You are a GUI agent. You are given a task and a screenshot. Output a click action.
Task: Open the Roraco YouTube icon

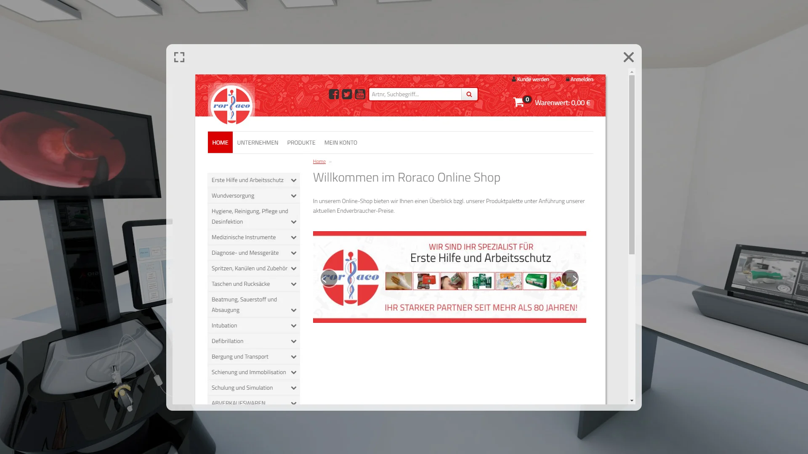tap(360, 94)
